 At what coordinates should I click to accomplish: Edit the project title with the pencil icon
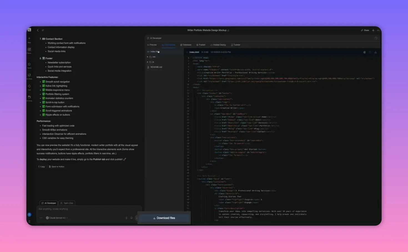pyautogui.click(x=228, y=30)
